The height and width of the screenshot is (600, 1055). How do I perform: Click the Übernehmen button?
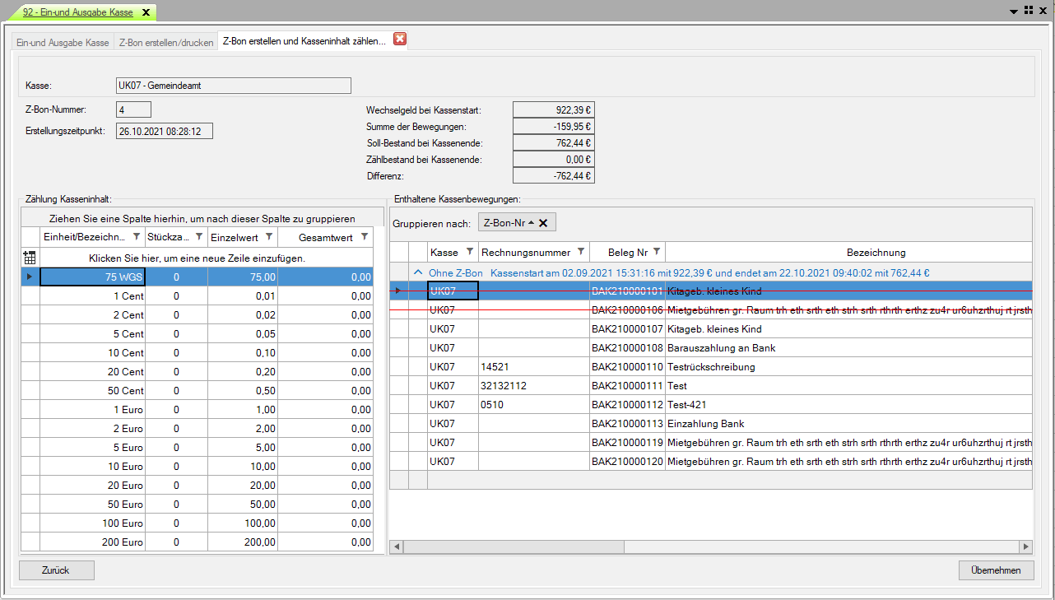point(996,570)
